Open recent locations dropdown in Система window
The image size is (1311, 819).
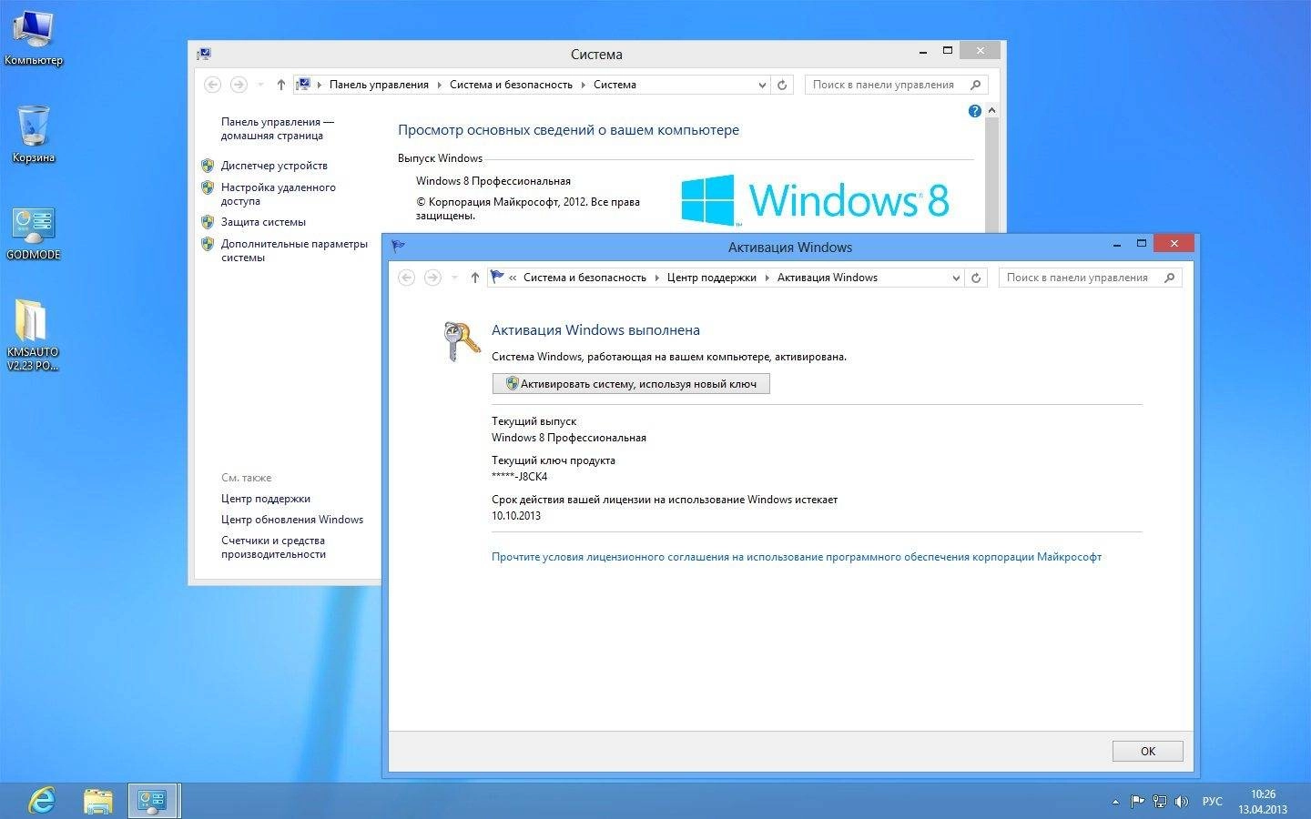click(x=260, y=85)
